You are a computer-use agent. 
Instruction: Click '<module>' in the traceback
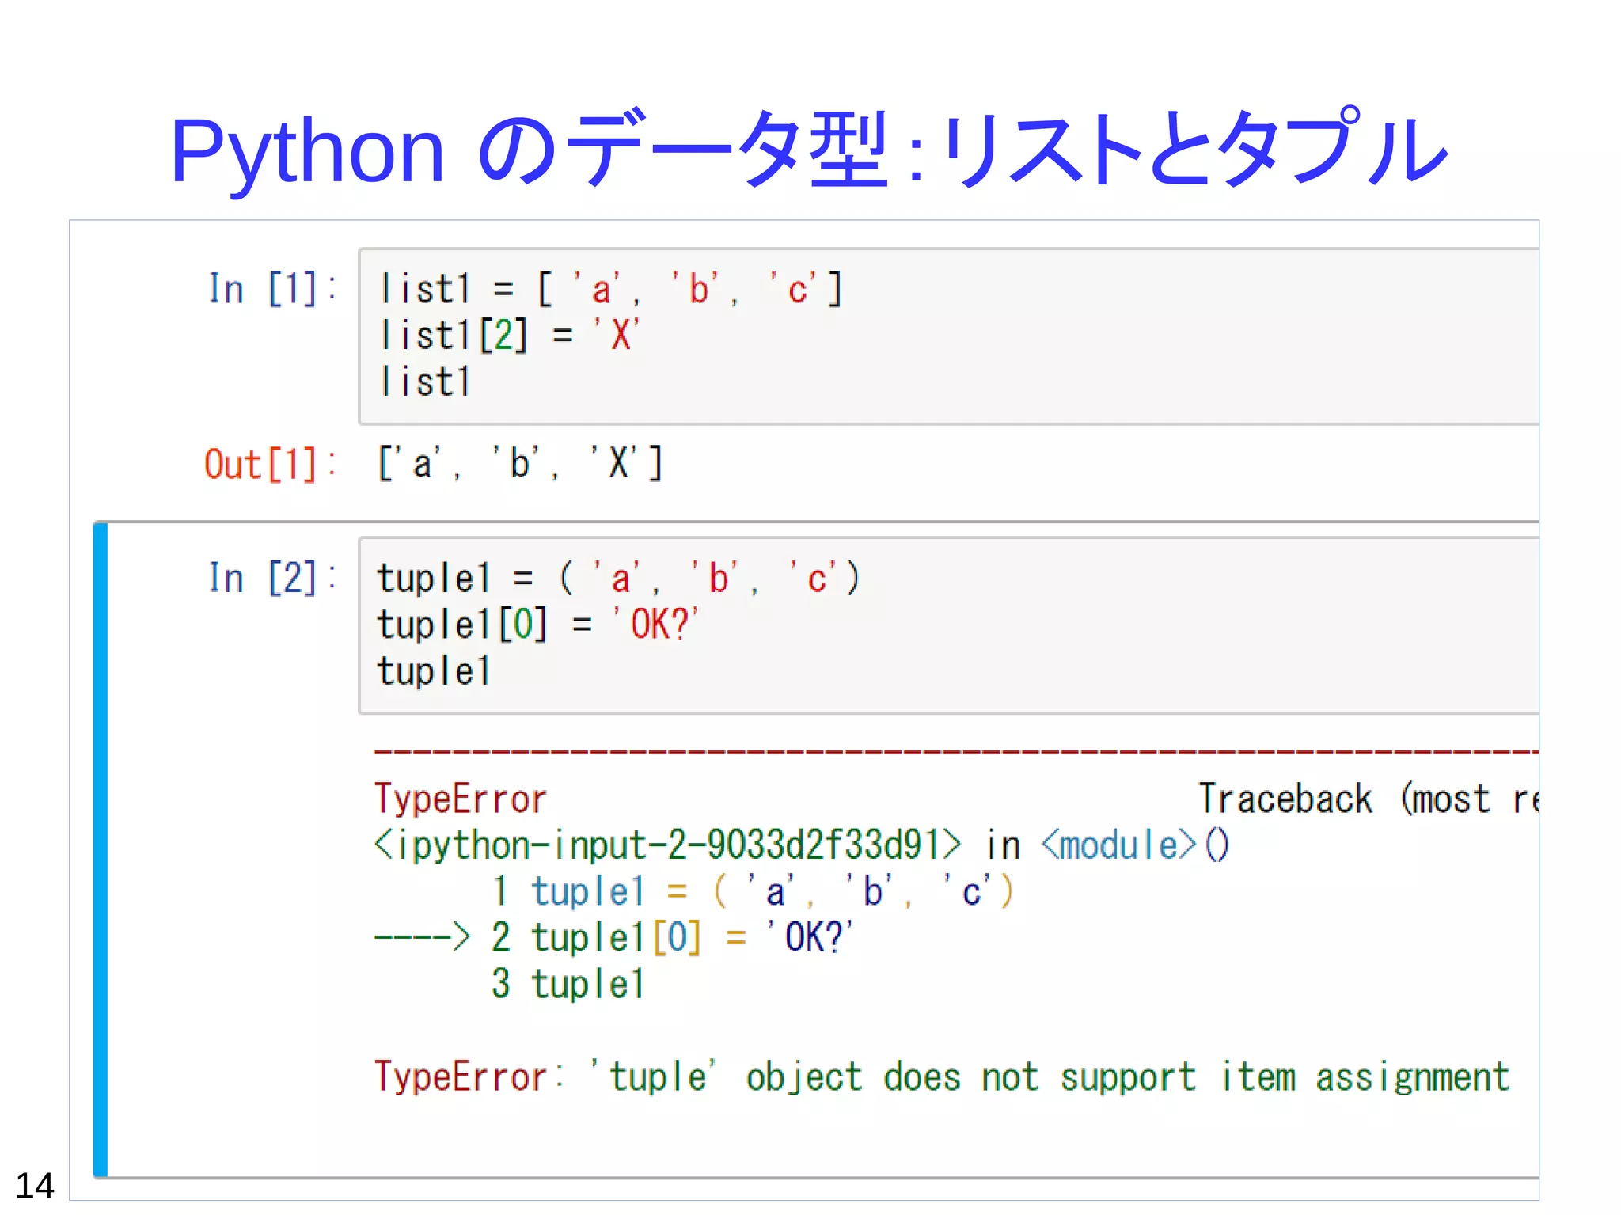[x=1118, y=845]
